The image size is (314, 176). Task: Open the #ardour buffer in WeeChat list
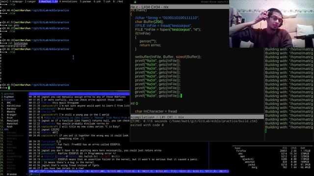[x=12, y=109]
